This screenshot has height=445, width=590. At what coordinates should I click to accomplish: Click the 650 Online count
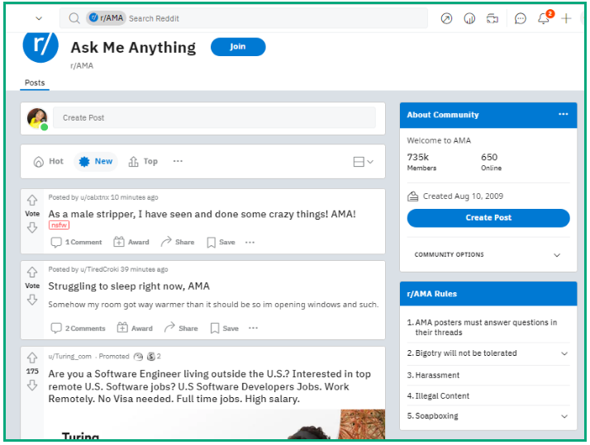pos(491,162)
